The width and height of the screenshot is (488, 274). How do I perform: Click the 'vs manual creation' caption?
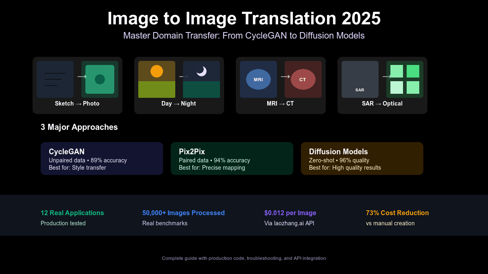pos(390,223)
